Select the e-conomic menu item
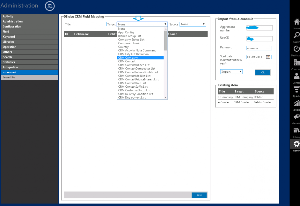Screen dimensions: 300x206 click(29, 72)
